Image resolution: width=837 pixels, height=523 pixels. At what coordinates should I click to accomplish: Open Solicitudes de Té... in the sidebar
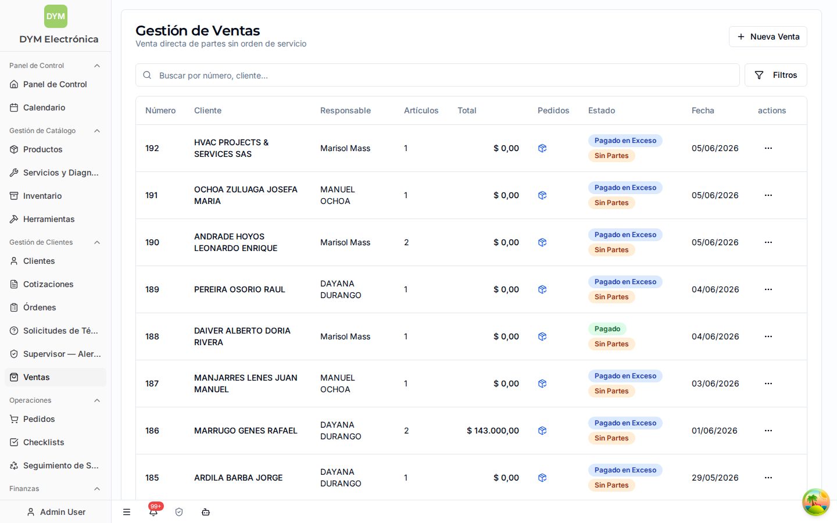55,331
